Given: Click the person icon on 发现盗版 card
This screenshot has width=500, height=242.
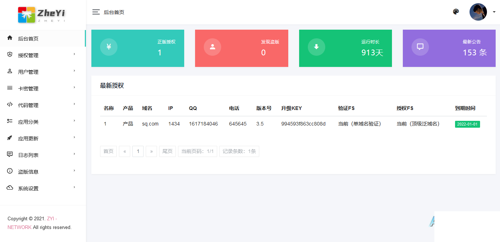Looking at the screenshot, I should 212,47.
